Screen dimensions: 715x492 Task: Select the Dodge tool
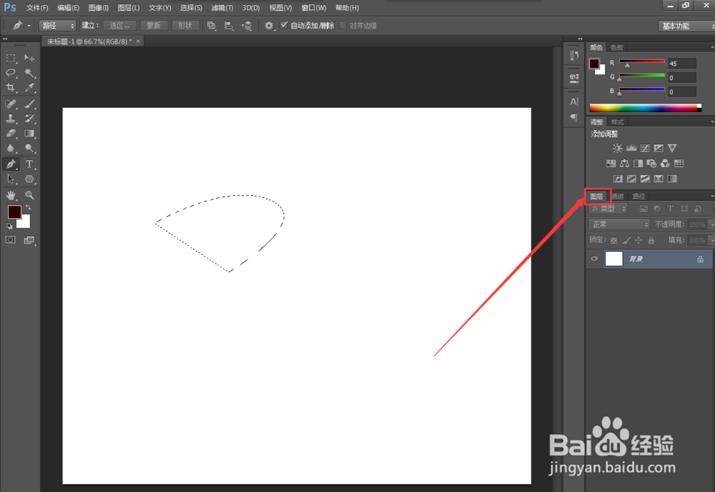click(29, 148)
